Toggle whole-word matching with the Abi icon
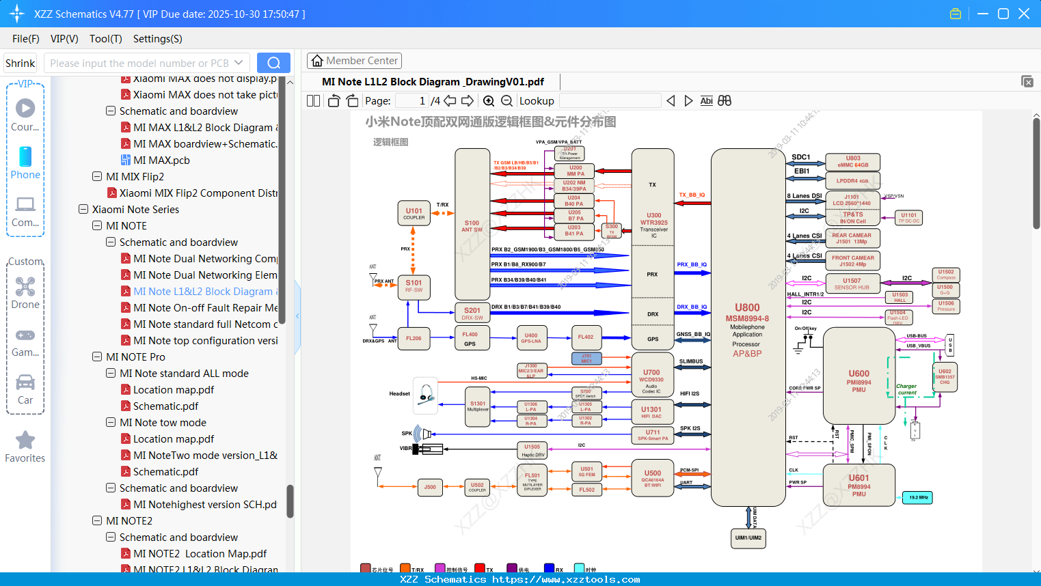 point(706,100)
